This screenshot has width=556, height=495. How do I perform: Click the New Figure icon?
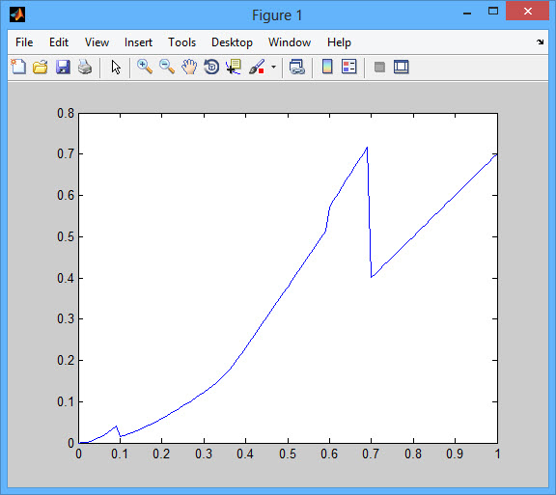coord(18,67)
